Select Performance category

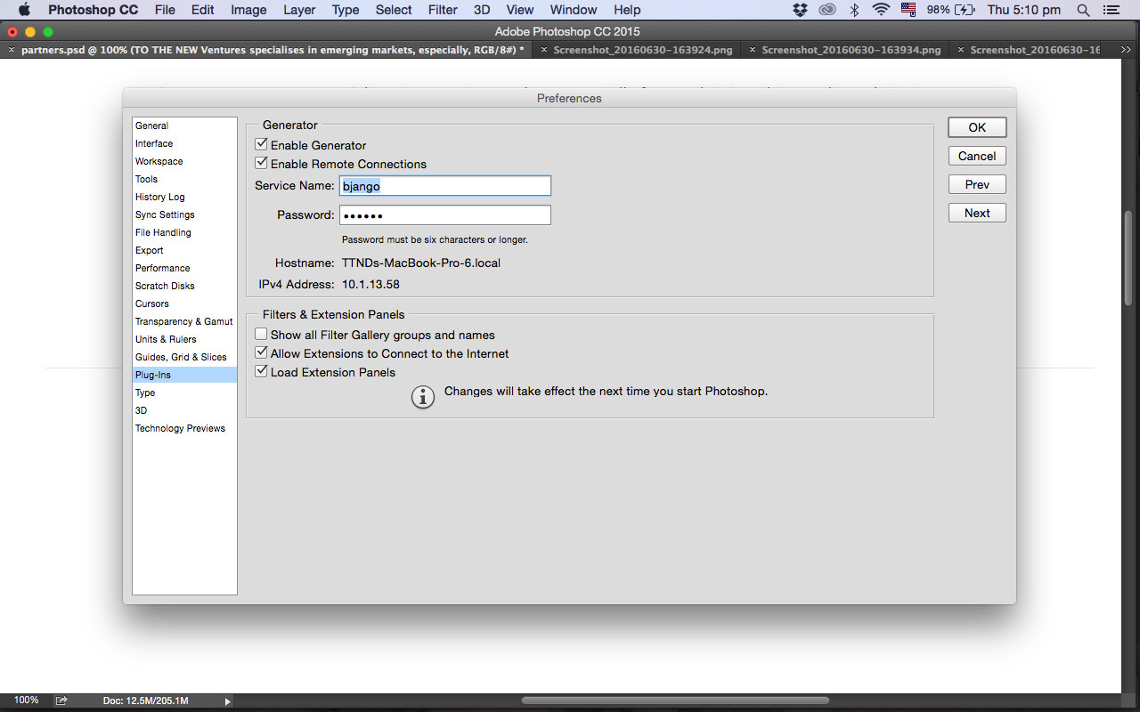pyautogui.click(x=184, y=268)
